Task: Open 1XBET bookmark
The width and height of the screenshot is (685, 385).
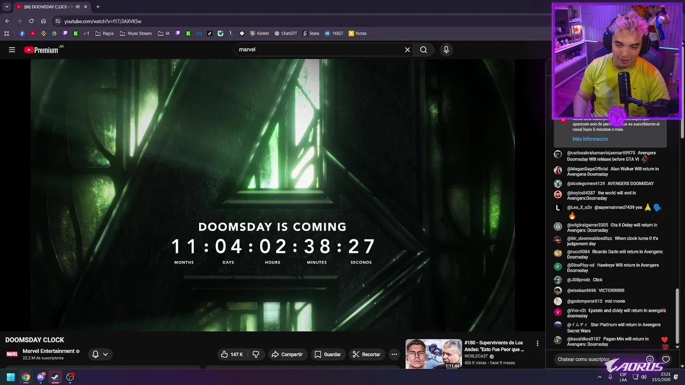Action: (334, 33)
